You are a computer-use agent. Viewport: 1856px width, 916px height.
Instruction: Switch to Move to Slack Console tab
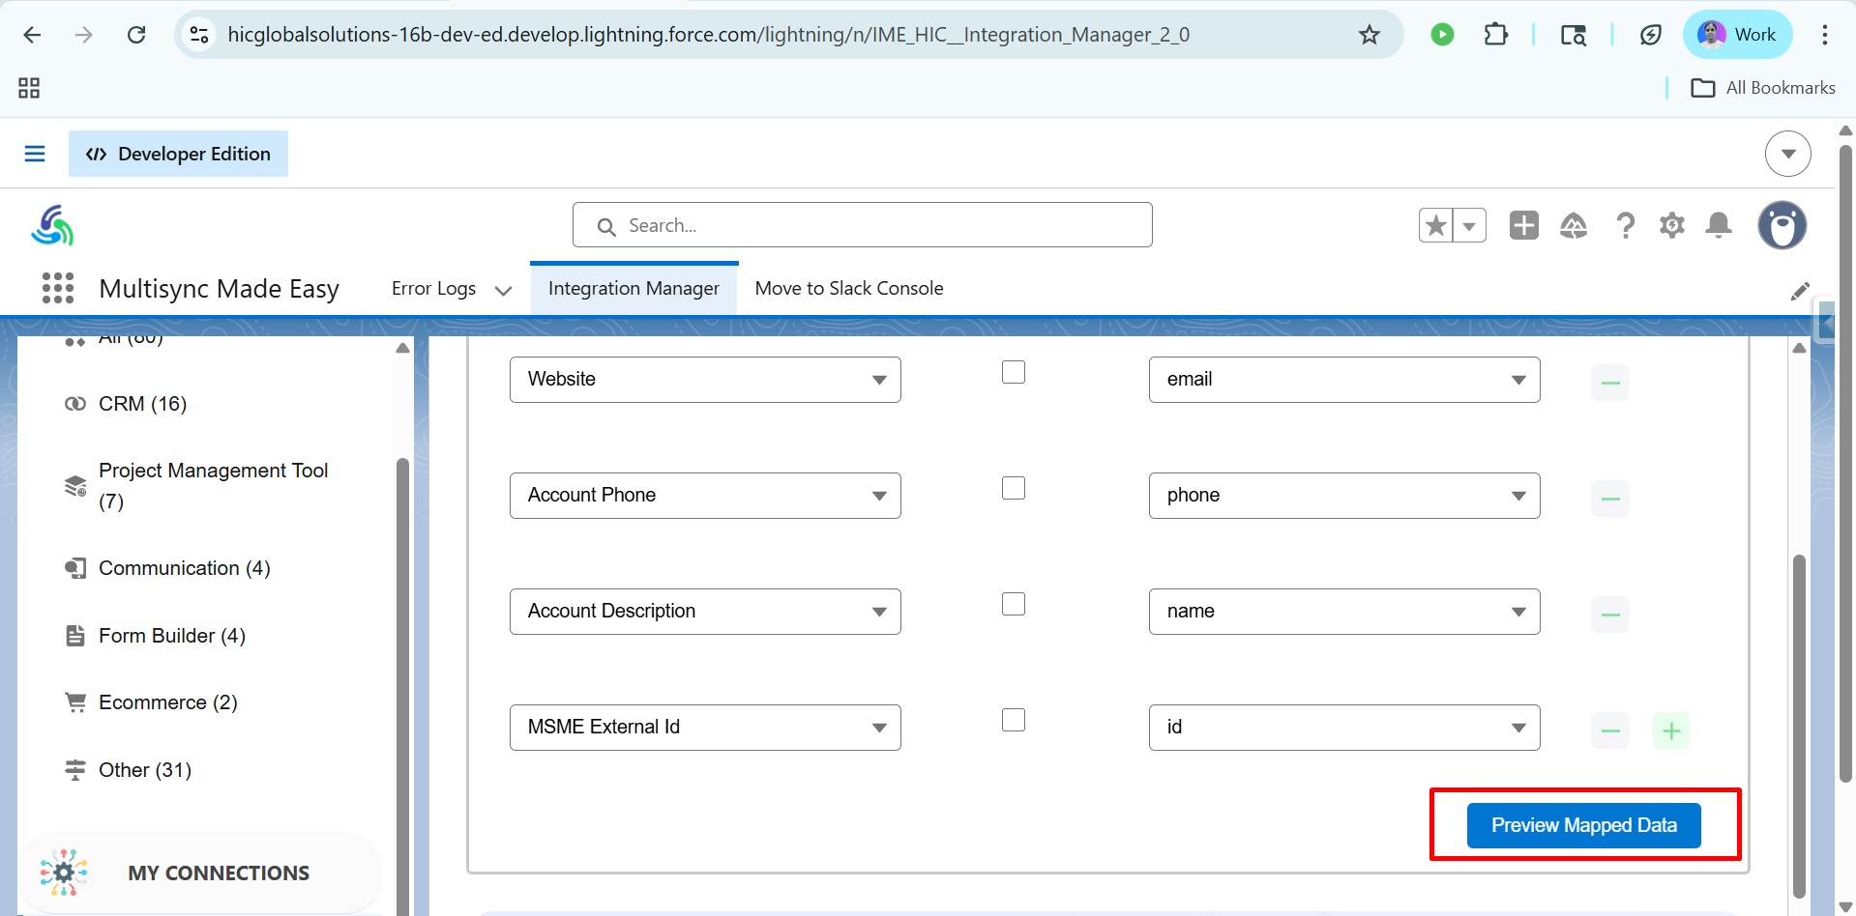tap(848, 289)
